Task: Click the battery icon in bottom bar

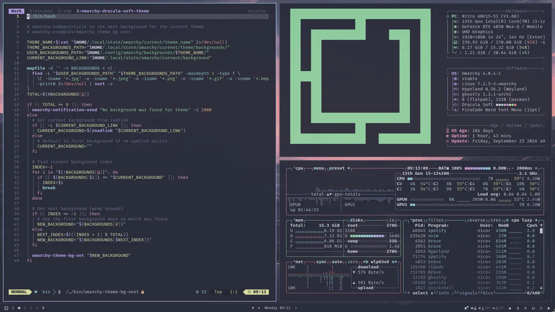Action: point(549,308)
